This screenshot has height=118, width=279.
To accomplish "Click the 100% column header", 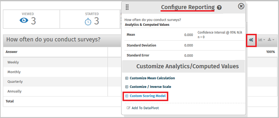I will (271, 52).
